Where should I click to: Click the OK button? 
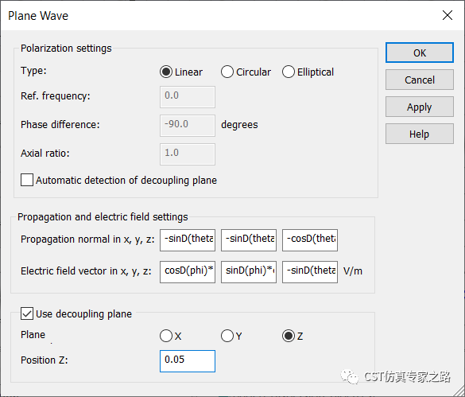point(420,53)
